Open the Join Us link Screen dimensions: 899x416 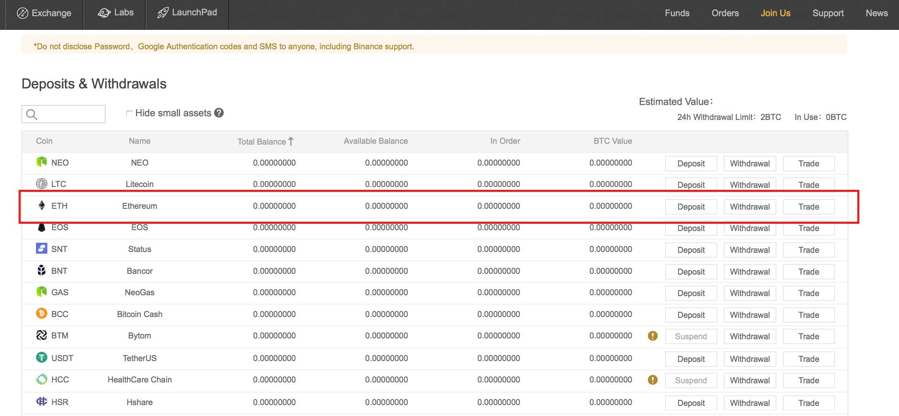coord(775,13)
